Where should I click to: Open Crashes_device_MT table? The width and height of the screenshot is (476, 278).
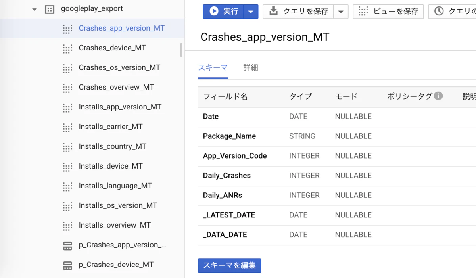pyautogui.click(x=112, y=48)
